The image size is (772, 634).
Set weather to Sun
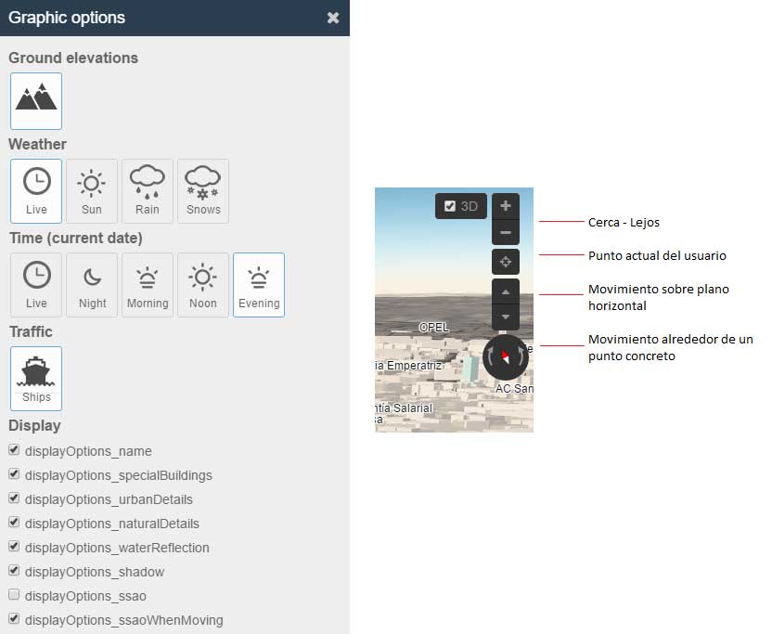pyautogui.click(x=91, y=190)
